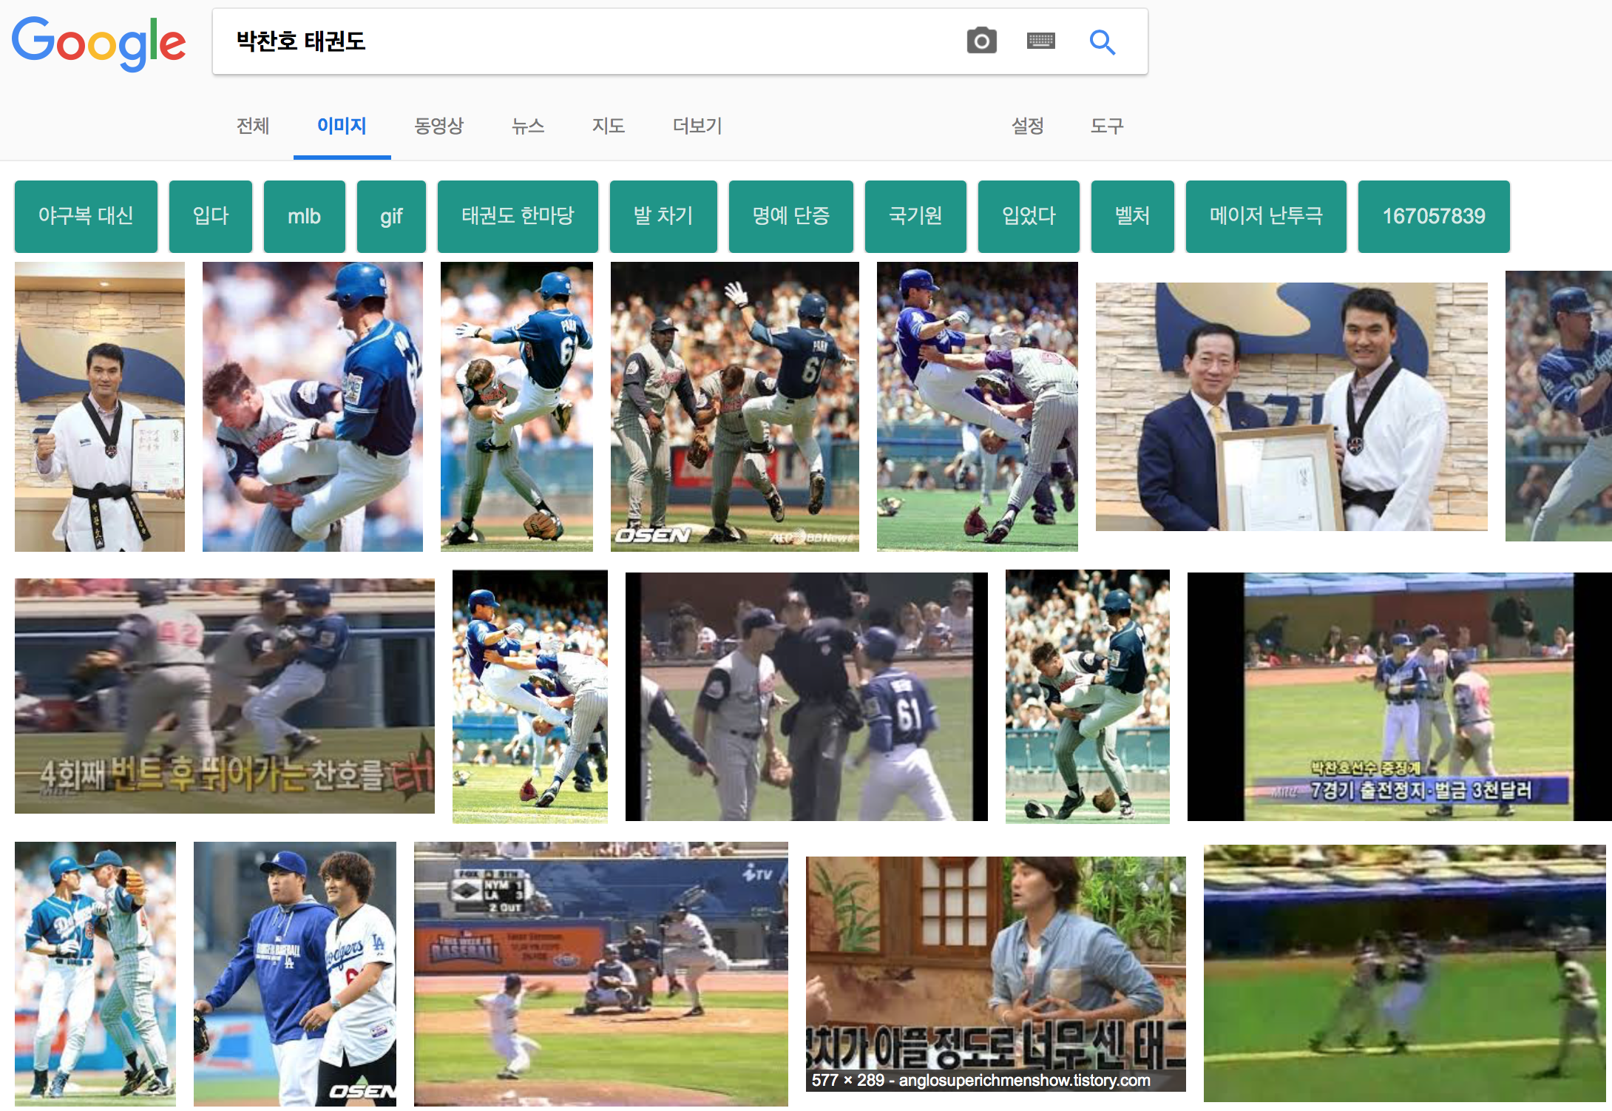Switch to the 전체 tab
1612x1111 pixels.
click(252, 126)
